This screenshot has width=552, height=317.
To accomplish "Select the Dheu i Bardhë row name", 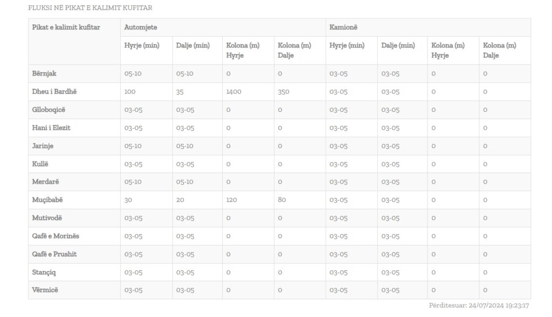I will click(x=54, y=91).
